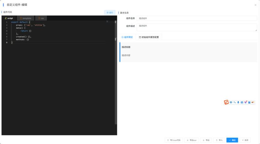Open the soft keyboard icon in Sogou bar
This screenshot has height=144, width=260.
242,102
